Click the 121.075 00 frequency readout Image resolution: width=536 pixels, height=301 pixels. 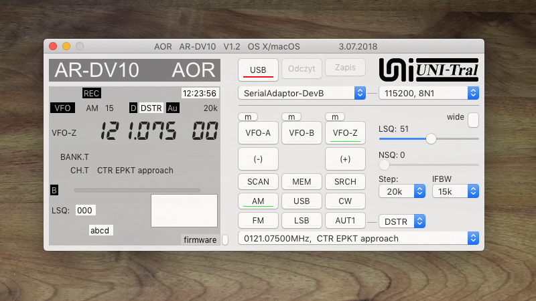click(159, 131)
